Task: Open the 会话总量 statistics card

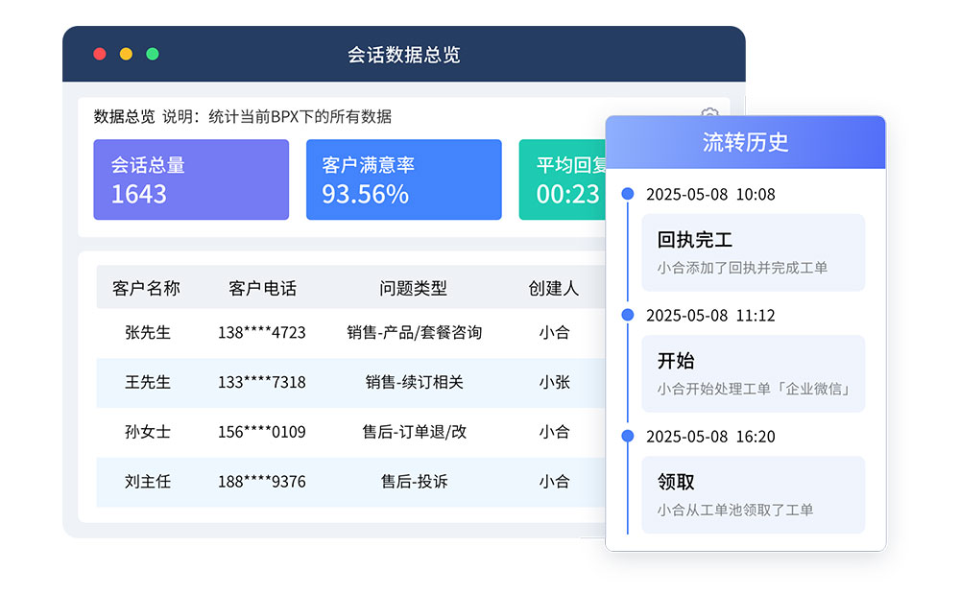Action: coord(191,179)
